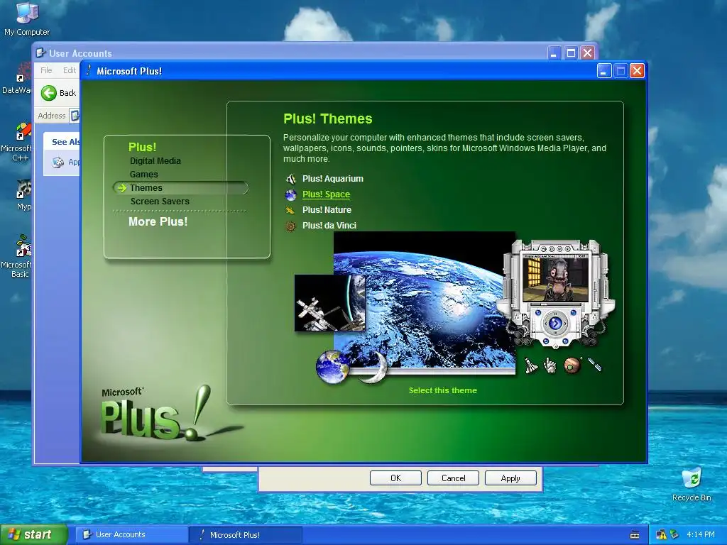Click Microsoft Basic desktop shortcut

(x=18, y=256)
